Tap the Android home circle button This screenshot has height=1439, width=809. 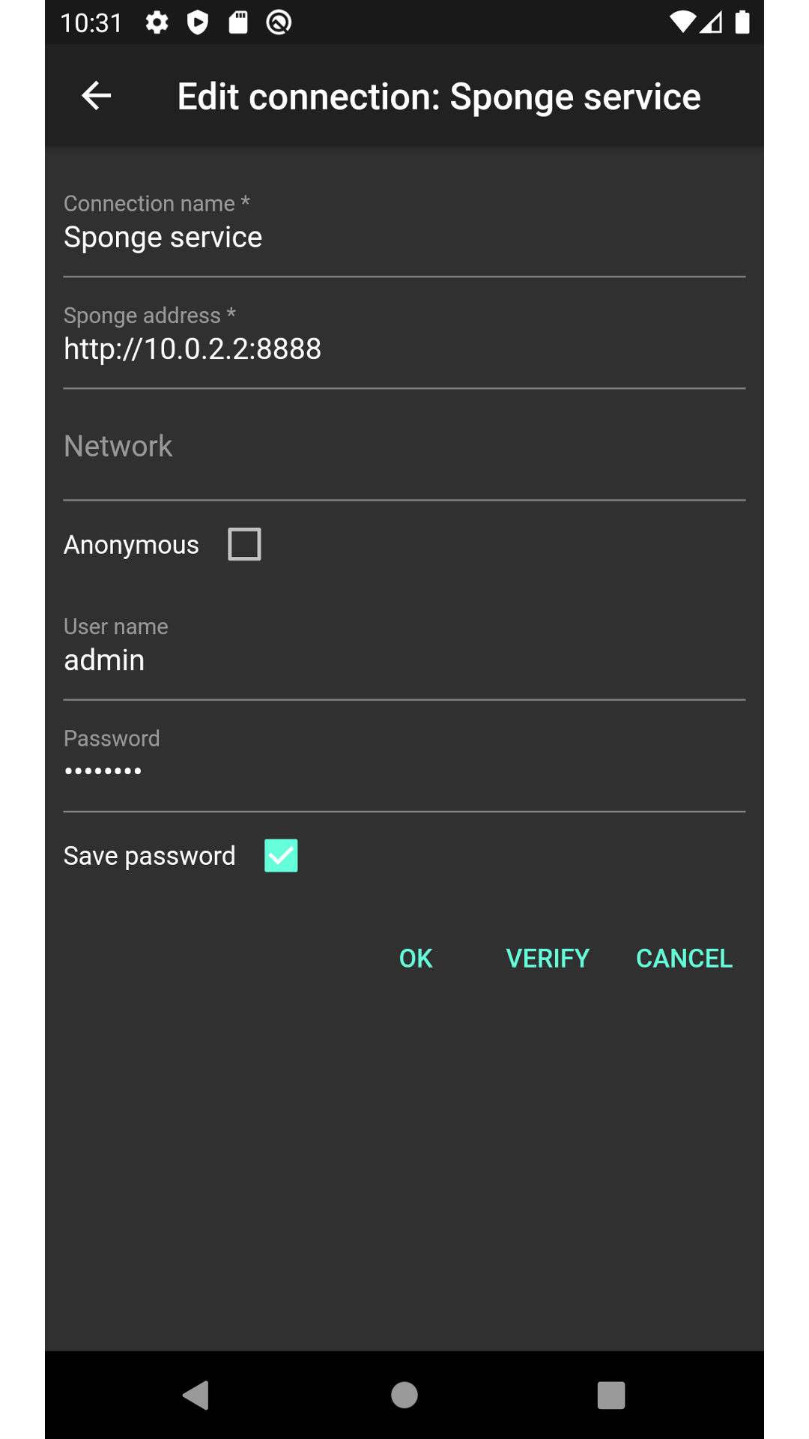(x=404, y=1396)
